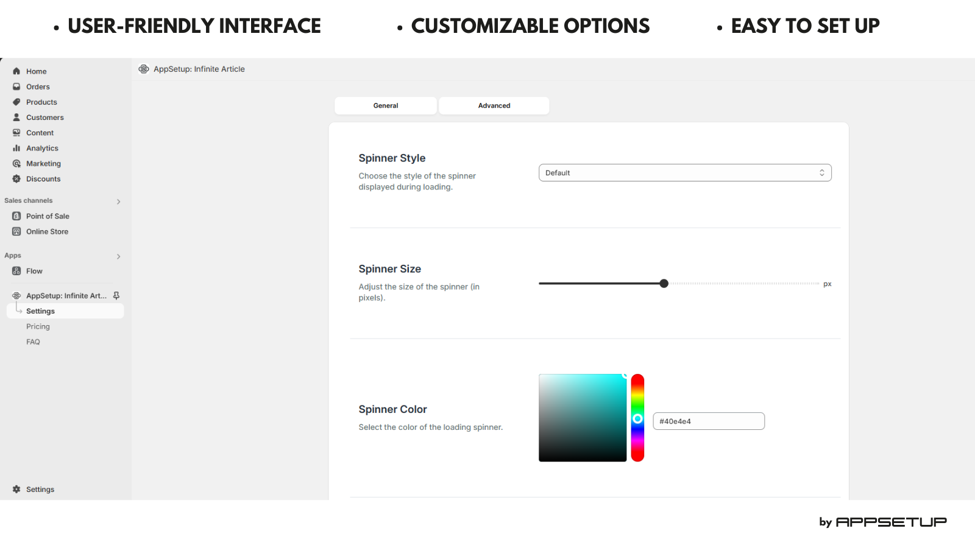Expand the Apps section chevron
Viewport: 975px width, 548px height.
pyautogui.click(x=118, y=256)
